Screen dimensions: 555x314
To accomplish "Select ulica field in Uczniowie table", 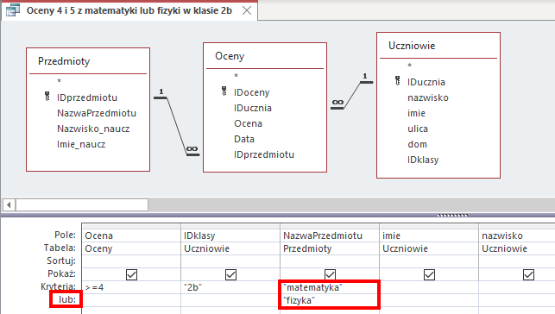I will tap(418, 129).
